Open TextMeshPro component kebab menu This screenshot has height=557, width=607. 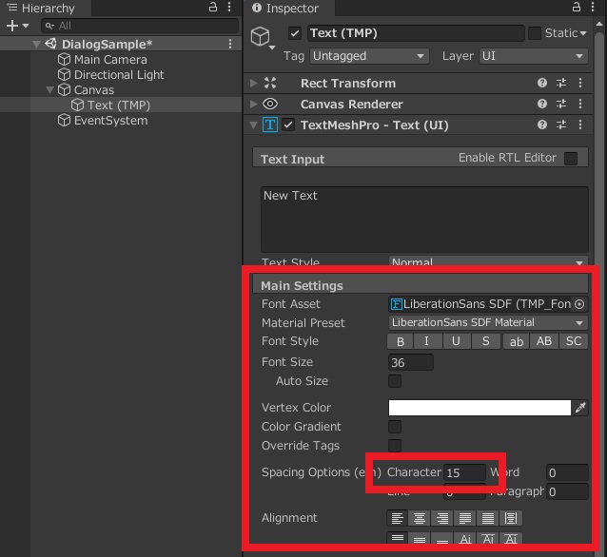(x=580, y=125)
